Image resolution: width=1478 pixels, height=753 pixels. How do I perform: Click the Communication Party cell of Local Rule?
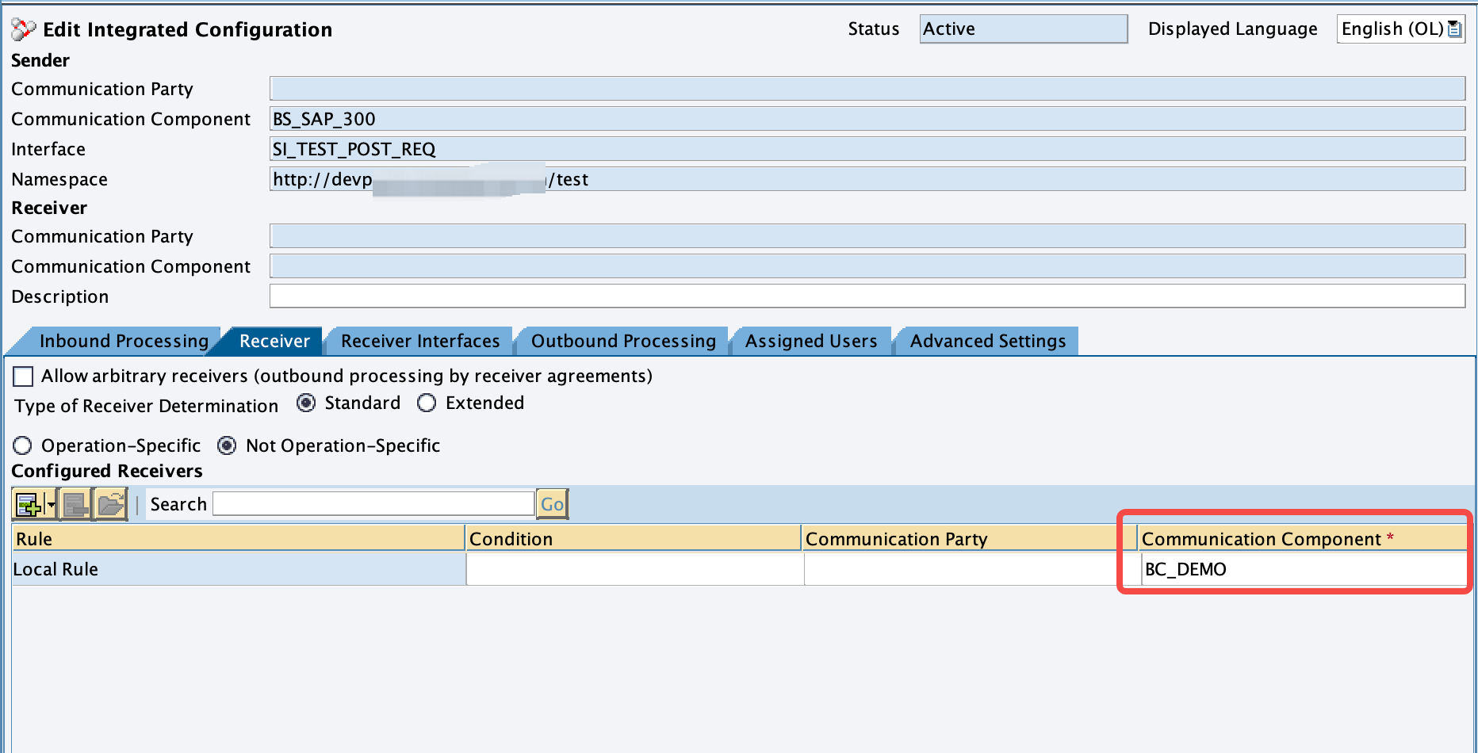(x=972, y=569)
